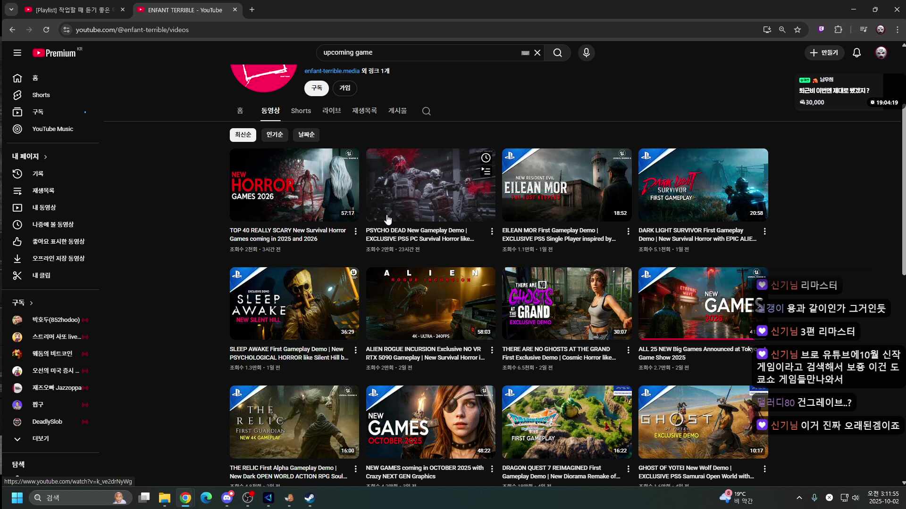
Task: Click the channel search magnifier icon
Action: pos(426,111)
